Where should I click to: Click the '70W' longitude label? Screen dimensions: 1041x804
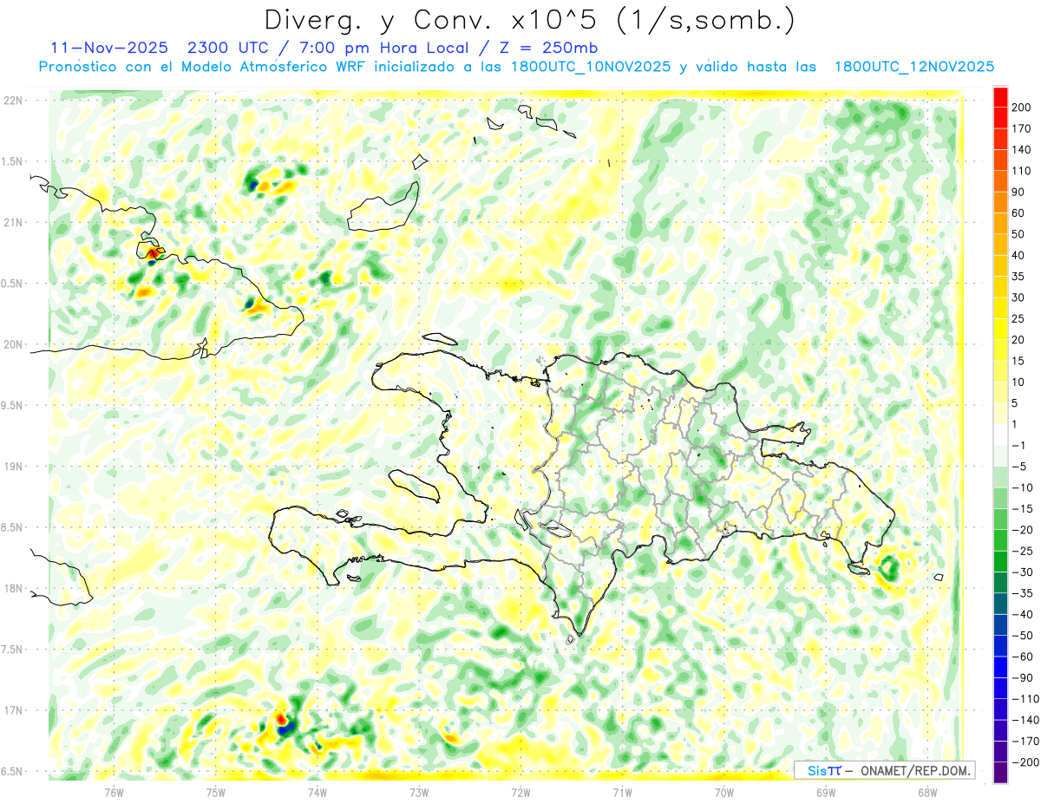coord(724,792)
